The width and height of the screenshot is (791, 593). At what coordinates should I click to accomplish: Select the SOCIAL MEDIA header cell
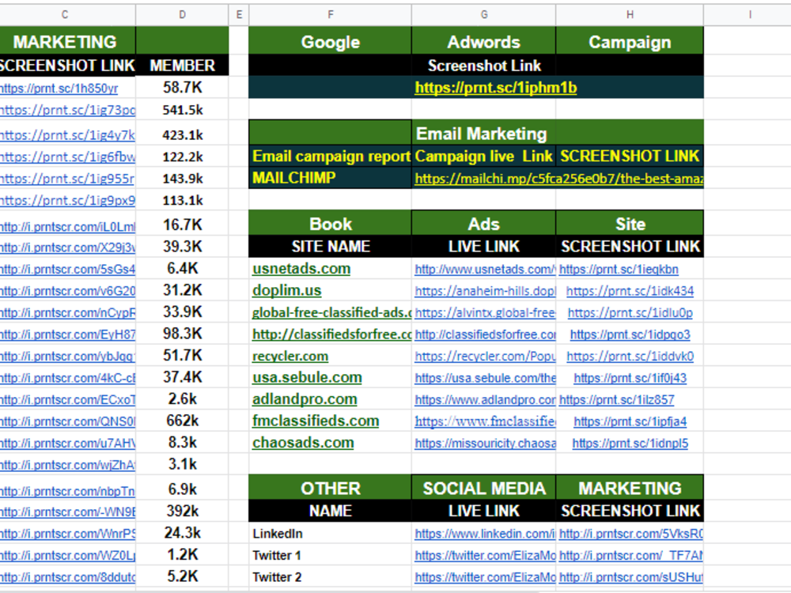pos(484,488)
